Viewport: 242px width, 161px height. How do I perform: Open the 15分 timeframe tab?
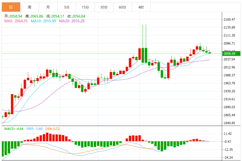pos(85,7)
